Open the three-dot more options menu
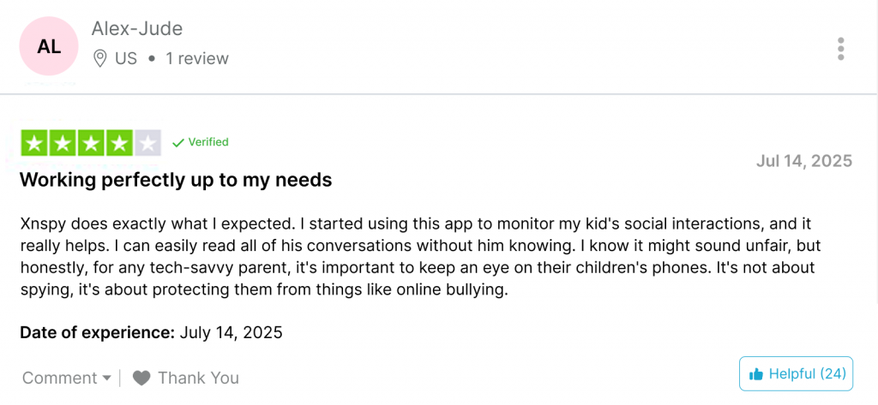The image size is (878, 405). (841, 49)
